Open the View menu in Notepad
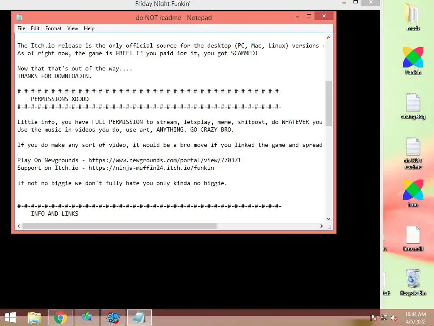The height and width of the screenshot is (326, 434). [72, 28]
